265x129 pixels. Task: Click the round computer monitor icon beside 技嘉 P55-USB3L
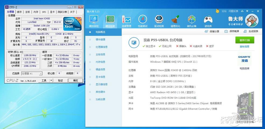[134, 43]
